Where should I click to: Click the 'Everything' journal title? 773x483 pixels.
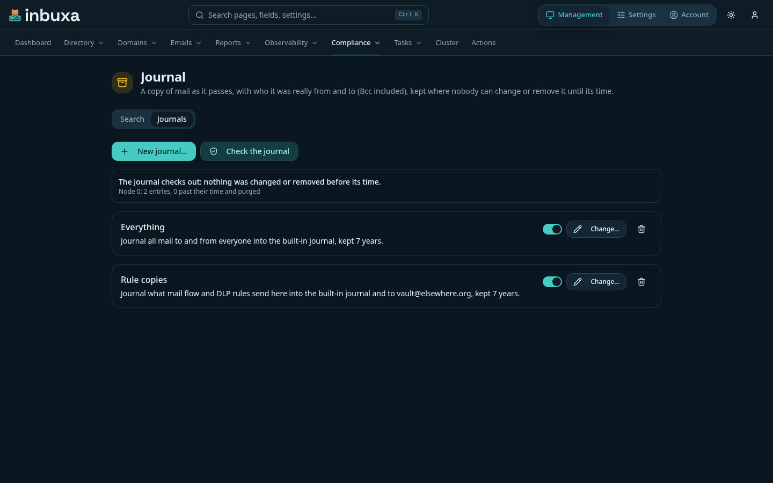(x=143, y=228)
